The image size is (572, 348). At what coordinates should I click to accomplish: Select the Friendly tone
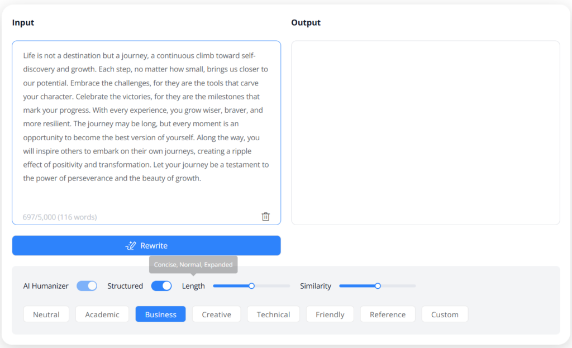click(330, 314)
